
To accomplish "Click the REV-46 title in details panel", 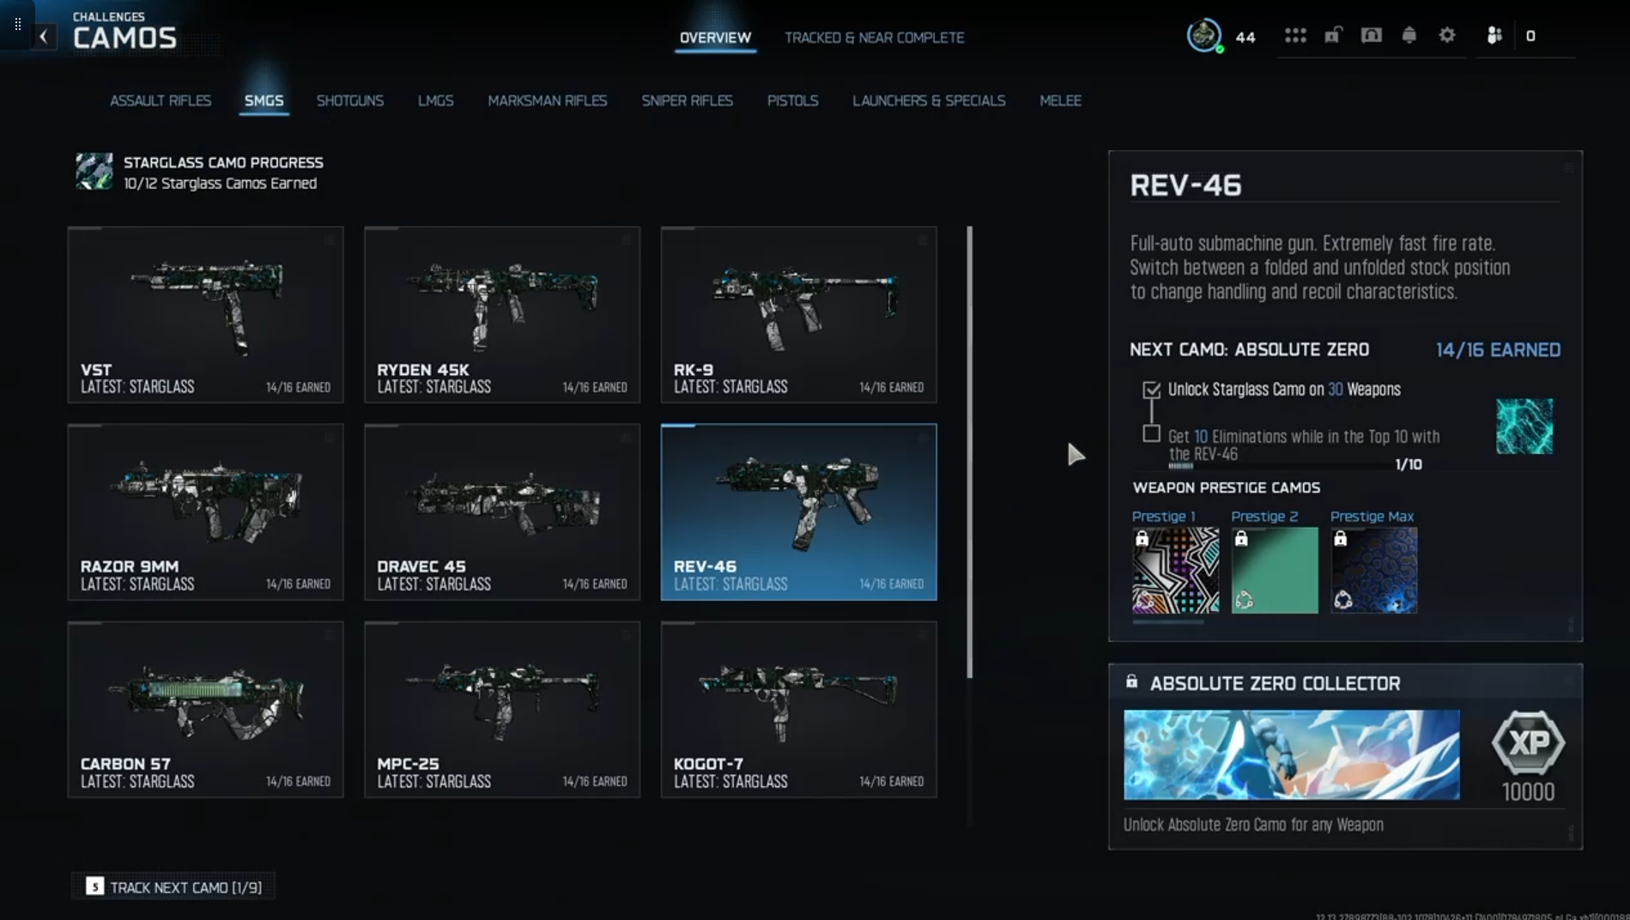I will click(1185, 185).
